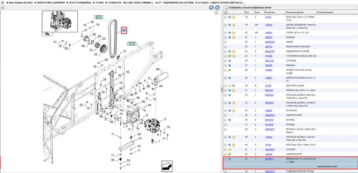
Task: Open 'UTILITY КОМБАЙНЫ' breadcrumb
Action: tap(80, 3)
